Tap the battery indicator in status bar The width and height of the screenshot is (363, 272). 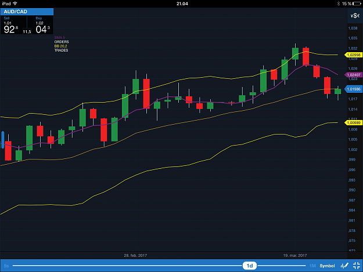click(356, 3)
